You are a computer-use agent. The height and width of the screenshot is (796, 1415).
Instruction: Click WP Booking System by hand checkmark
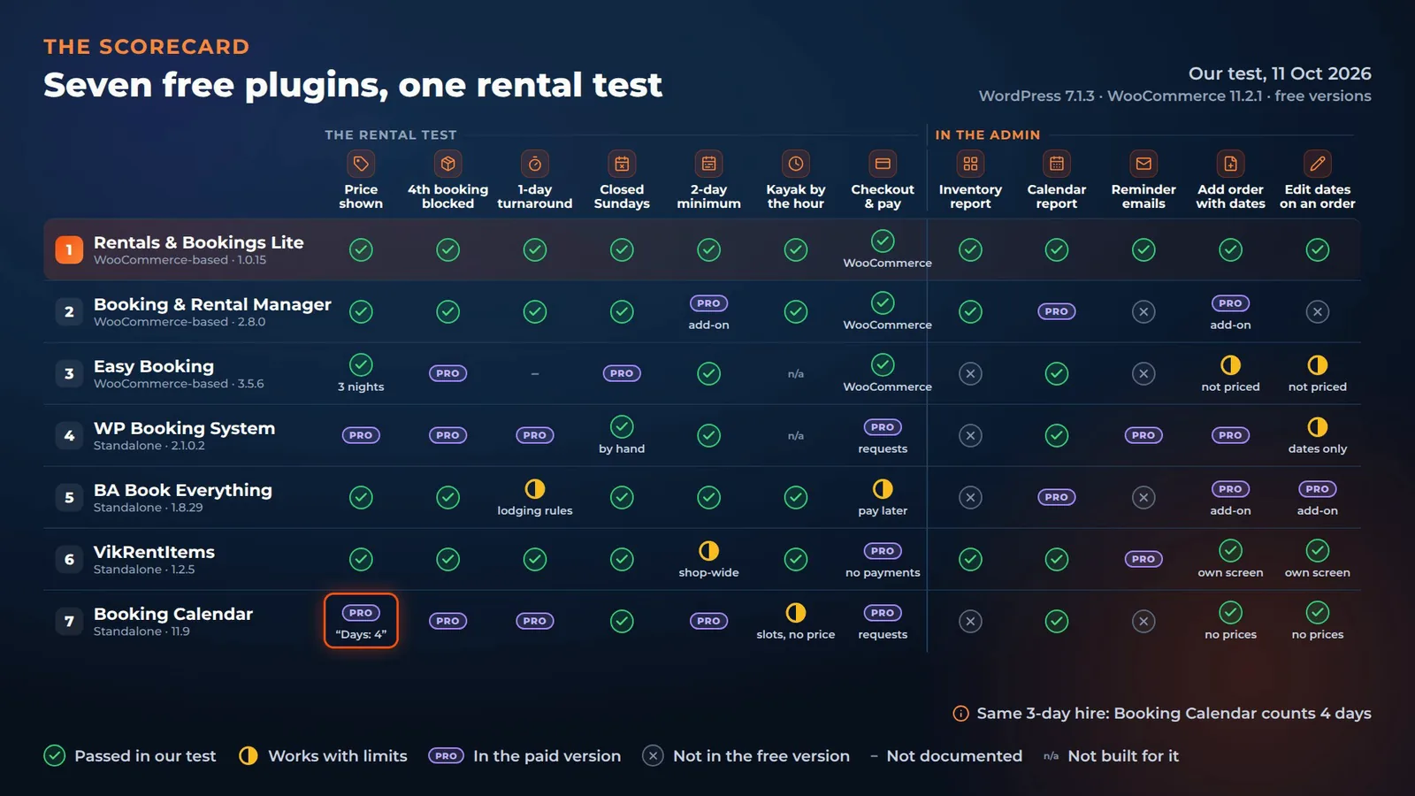[622, 426]
